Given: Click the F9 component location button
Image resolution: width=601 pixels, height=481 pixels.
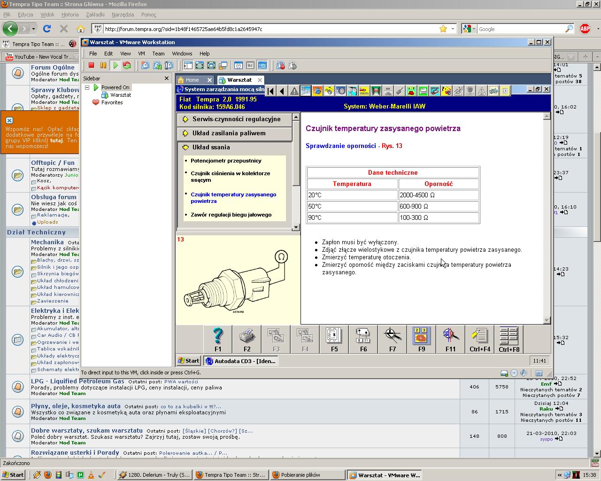Looking at the screenshot, I should [x=422, y=339].
